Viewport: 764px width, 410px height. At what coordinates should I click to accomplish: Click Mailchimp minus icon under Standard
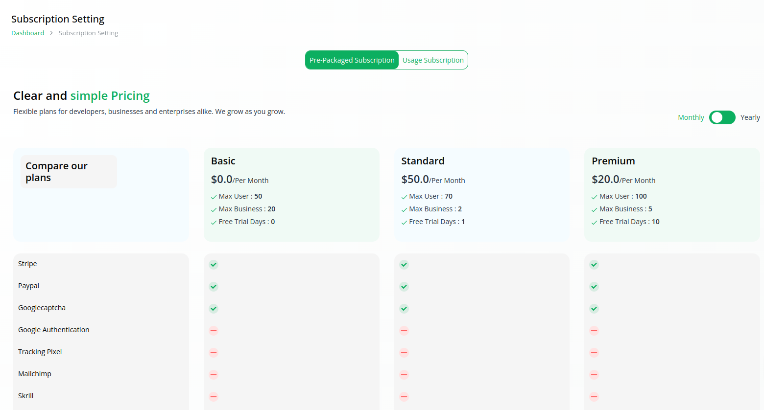pyautogui.click(x=404, y=375)
